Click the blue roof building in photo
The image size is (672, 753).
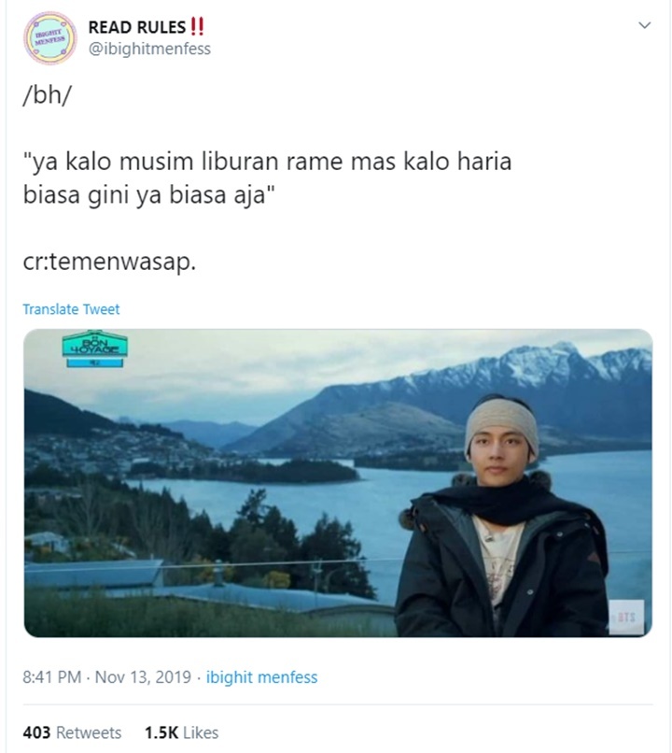click(93, 573)
